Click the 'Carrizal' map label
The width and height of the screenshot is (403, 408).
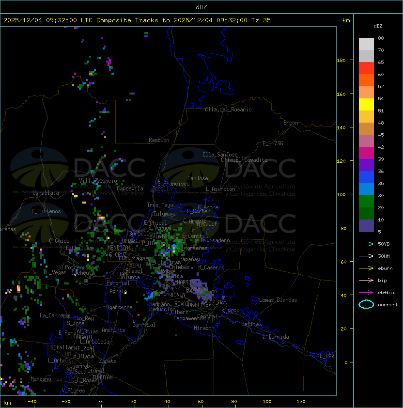[x=143, y=325]
